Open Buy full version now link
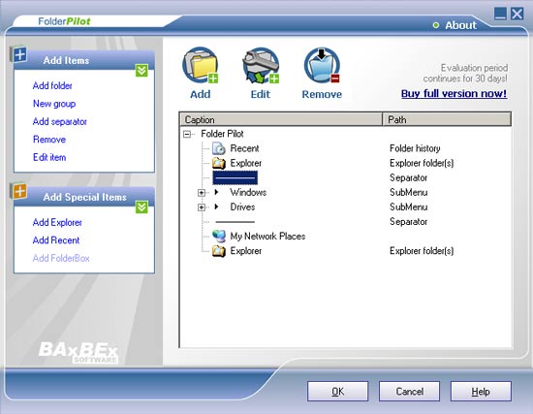Image resolution: width=533 pixels, height=414 pixels. [454, 93]
